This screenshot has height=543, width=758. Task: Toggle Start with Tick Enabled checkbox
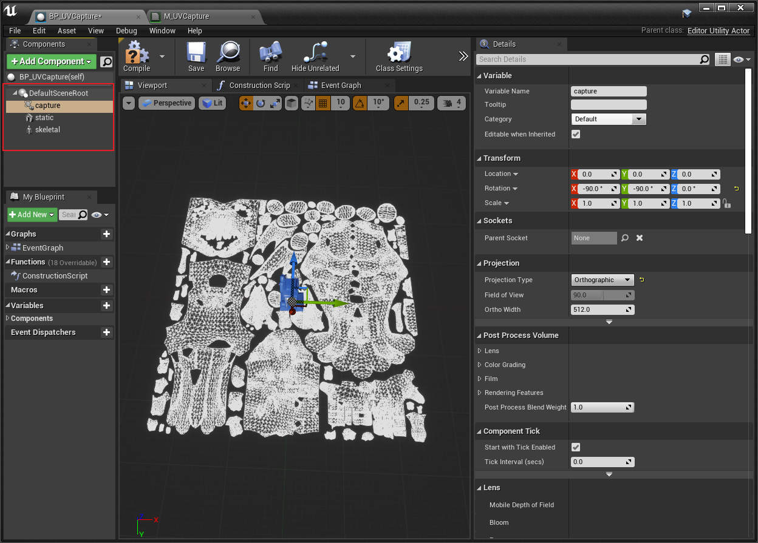pos(576,447)
